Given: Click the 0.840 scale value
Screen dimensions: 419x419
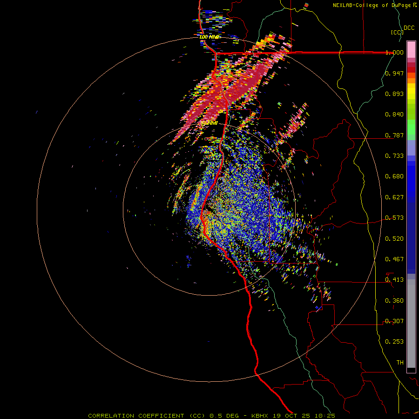Looking at the screenshot, I should click(394, 115).
